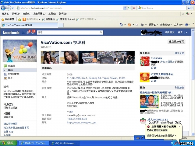Open the 編輯(E) menu
195x146 pixels.
(16, 14)
